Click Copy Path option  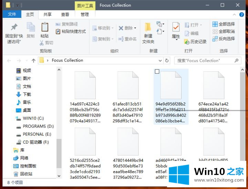tap(67, 24)
